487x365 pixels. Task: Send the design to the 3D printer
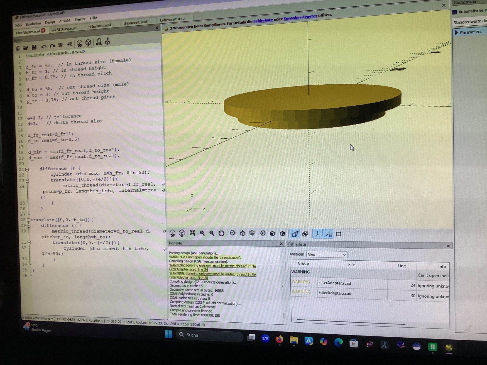pyautogui.click(x=108, y=41)
